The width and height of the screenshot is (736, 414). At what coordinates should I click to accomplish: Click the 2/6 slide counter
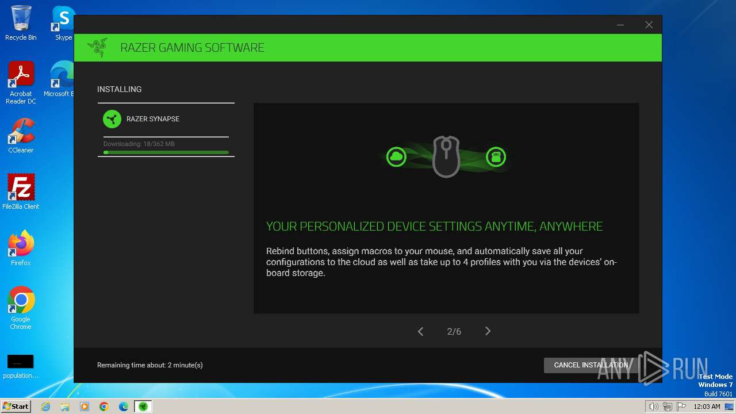click(454, 332)
